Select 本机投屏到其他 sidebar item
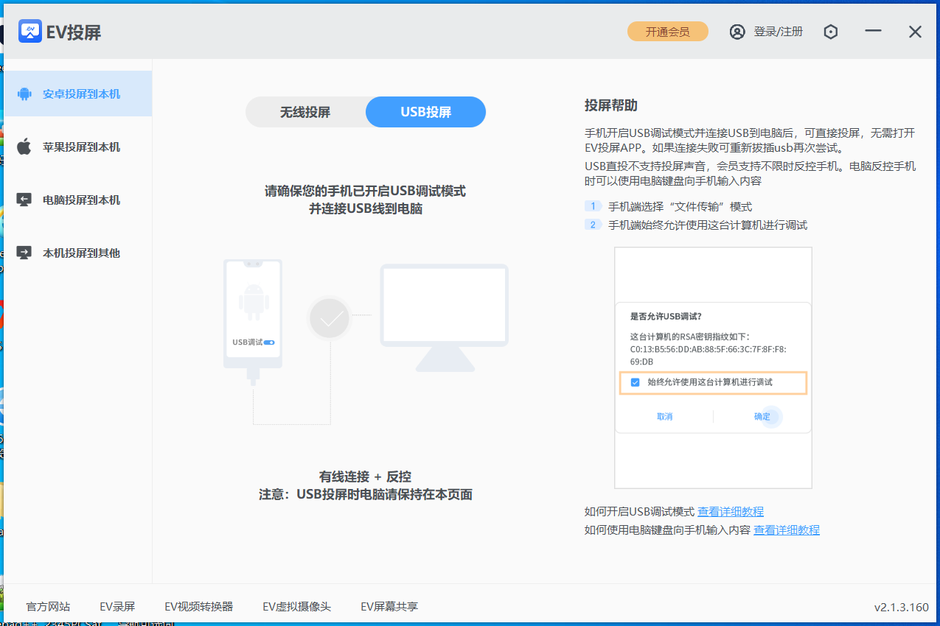 (x=77, y=253)
